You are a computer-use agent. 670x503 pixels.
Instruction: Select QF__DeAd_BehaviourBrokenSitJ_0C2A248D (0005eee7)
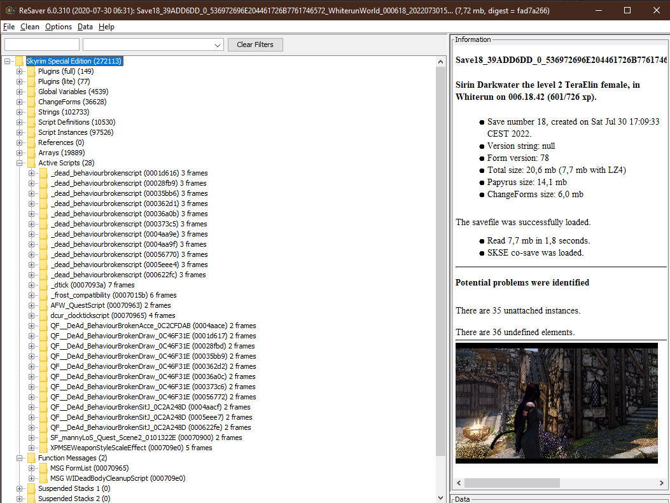[x=151, y=417]
